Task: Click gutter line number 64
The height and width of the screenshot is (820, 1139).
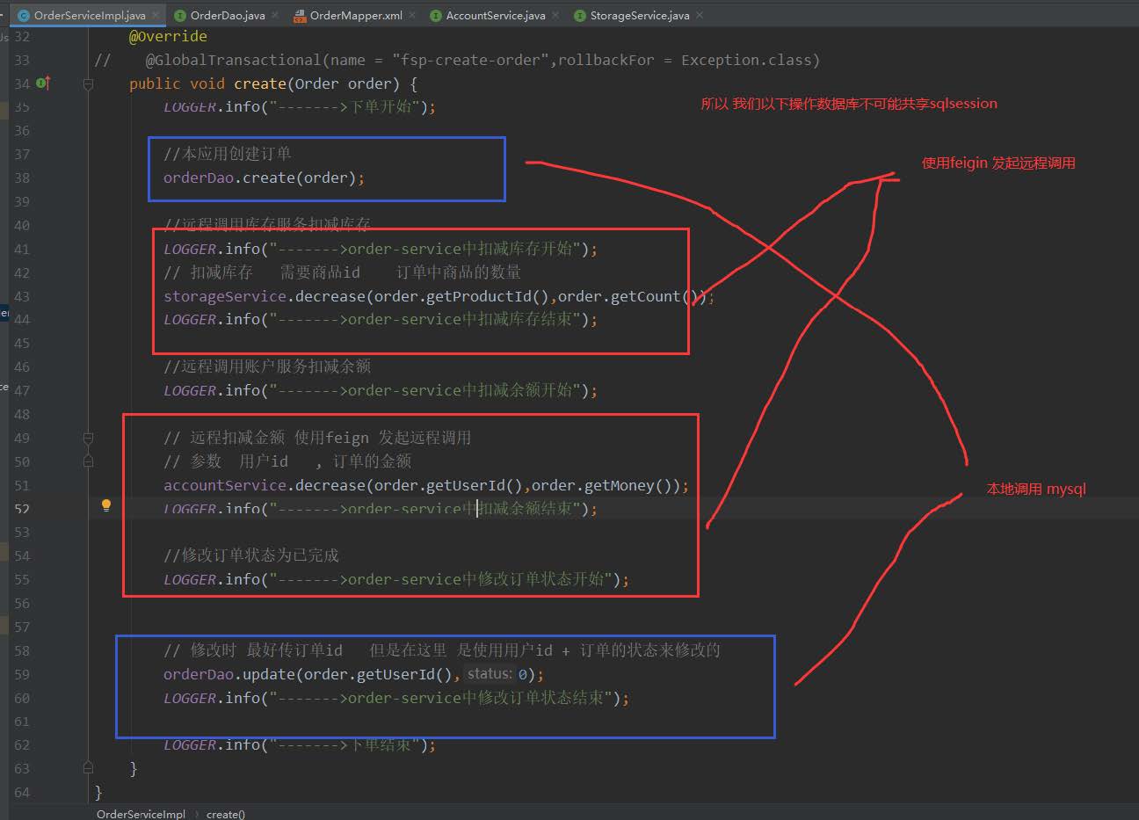Action: [x=21, y=792]
